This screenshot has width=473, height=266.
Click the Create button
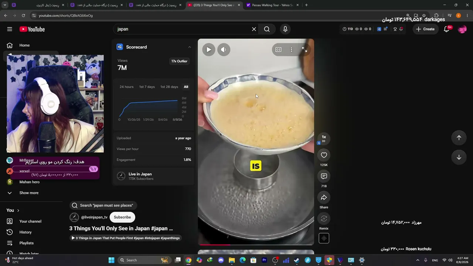click(425, 29)
